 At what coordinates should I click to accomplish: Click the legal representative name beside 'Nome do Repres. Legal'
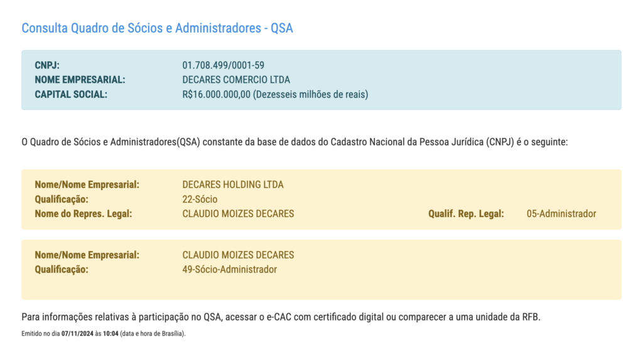click(238, 214)
